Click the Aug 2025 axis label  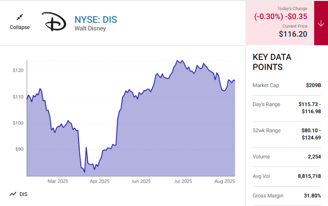(x=225, y=181)
